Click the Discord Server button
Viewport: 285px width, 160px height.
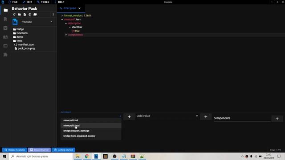[40, 150]
